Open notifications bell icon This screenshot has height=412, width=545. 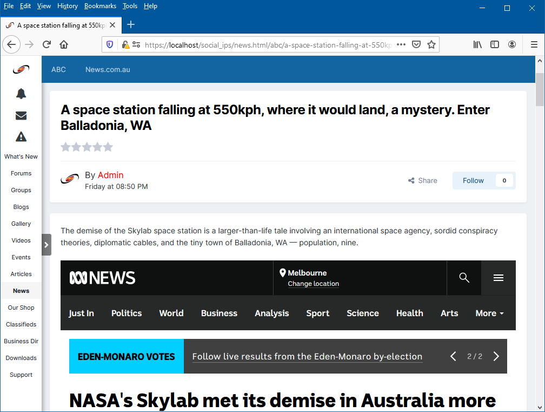(21, 94)
